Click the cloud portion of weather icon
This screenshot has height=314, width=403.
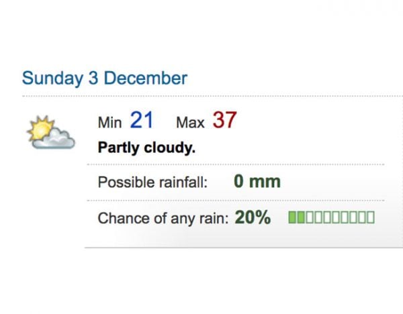[54, 138]
